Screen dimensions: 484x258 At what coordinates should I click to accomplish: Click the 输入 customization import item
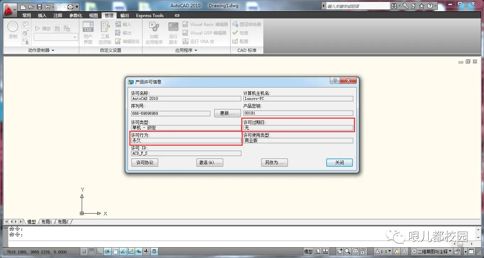123,24
